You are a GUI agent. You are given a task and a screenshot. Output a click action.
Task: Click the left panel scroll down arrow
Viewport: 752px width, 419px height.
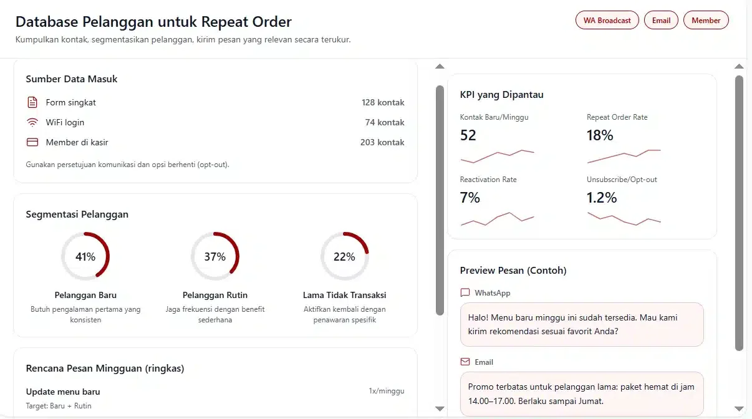tap(440, 408)
